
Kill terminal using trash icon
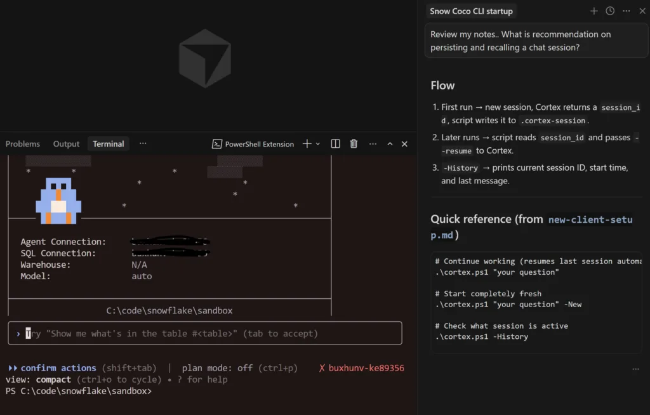click(354, 144)
